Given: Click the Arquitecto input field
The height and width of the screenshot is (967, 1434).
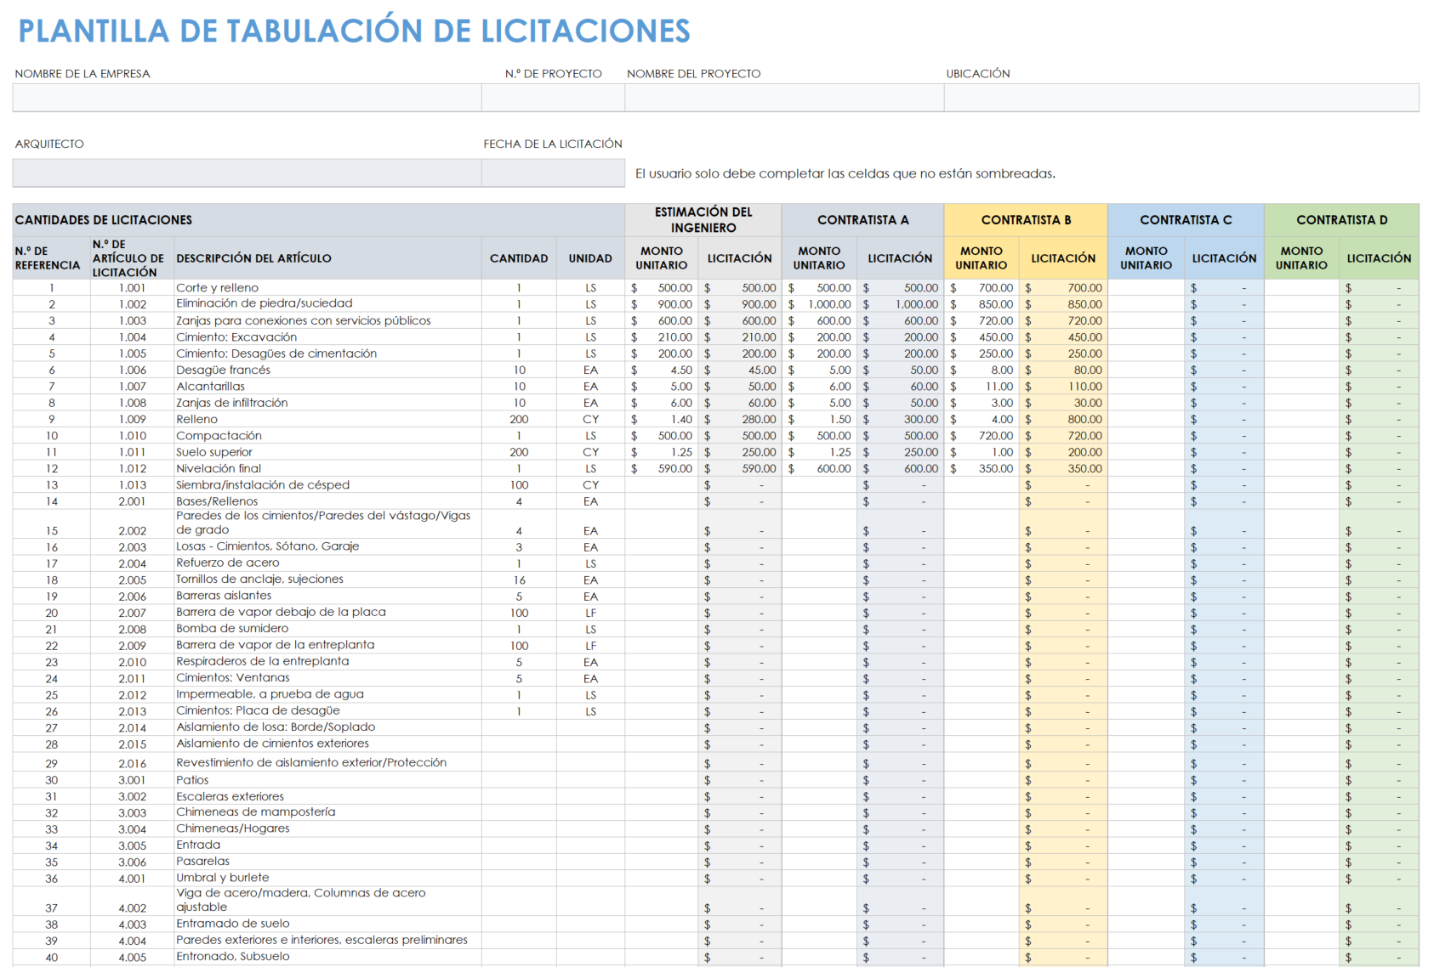Looking at the screenshot, I should [247, 172].
